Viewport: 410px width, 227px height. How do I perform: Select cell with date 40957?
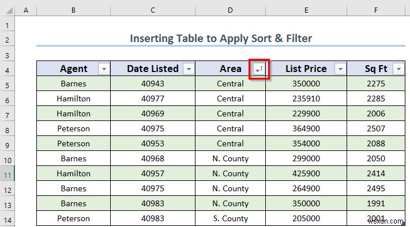(x=153, y=173)
